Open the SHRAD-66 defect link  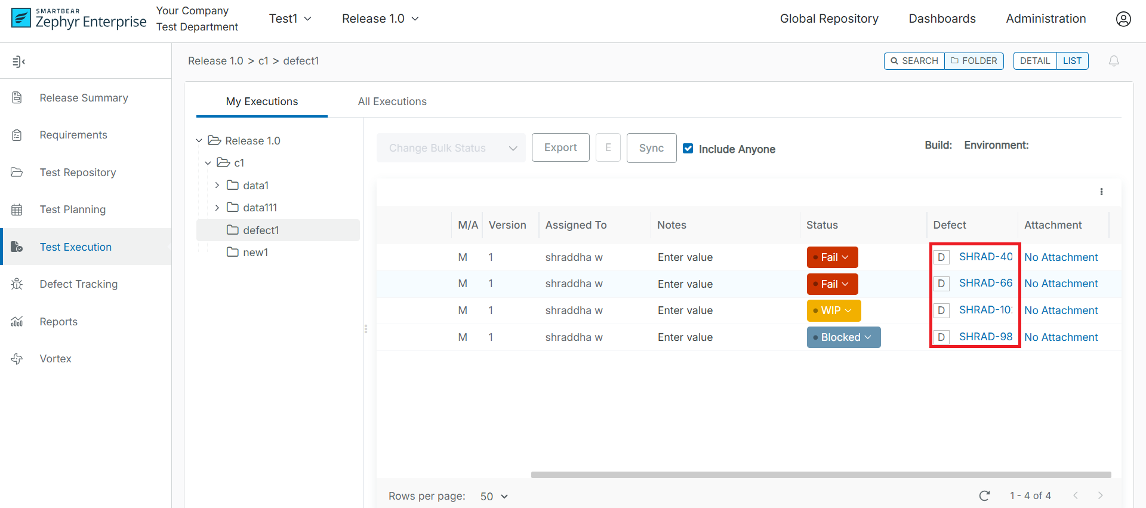[x=985, y=284]
